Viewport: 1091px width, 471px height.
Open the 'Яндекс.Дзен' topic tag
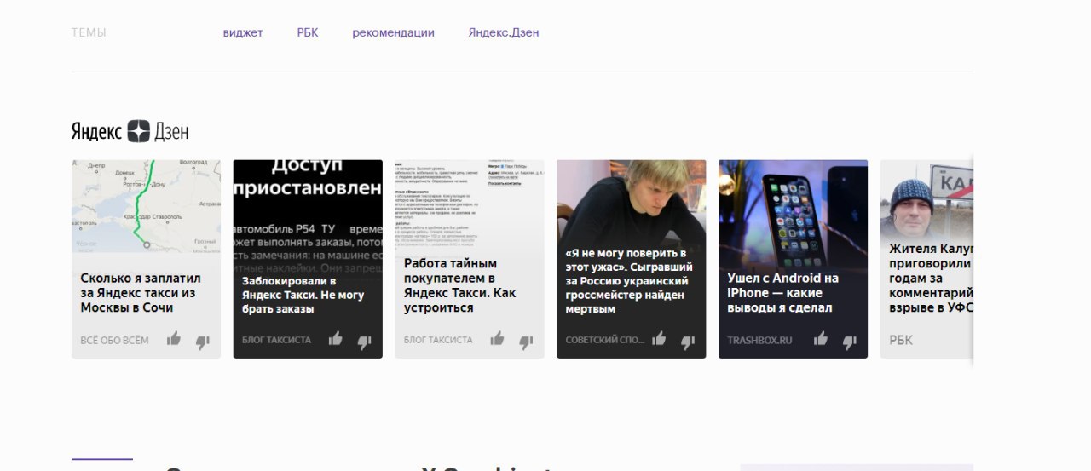(504, 32)
